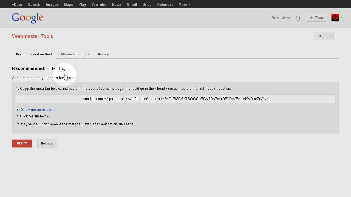
Task: Open Gmail in the top bar
Action: 132,4
